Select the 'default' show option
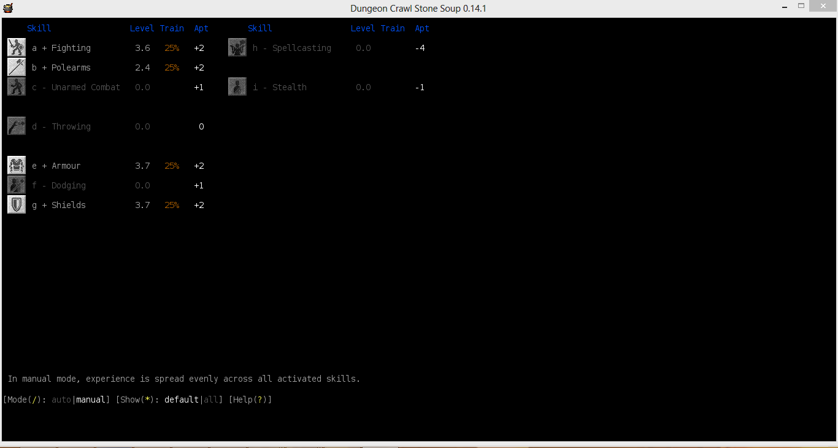This screenshot has width=838, height=448. [x=182, y=400]
